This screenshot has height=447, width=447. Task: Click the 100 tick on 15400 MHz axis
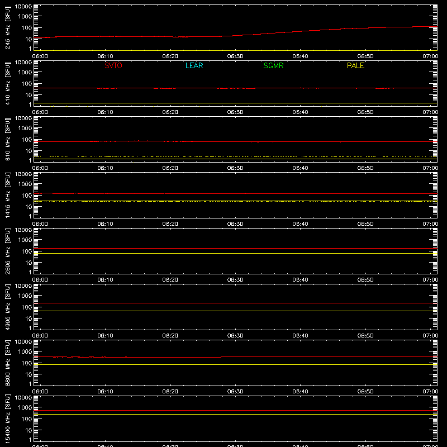[27, 419]
